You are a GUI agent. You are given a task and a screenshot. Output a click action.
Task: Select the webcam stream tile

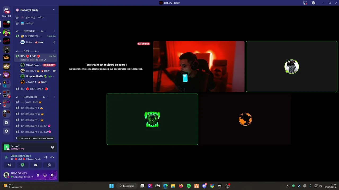point(199,66)
